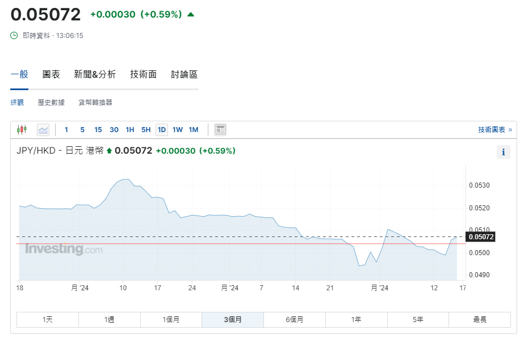Click the clock icon beside 即時資料
Viewport: 524px width, 347px height.
point(13,35)
